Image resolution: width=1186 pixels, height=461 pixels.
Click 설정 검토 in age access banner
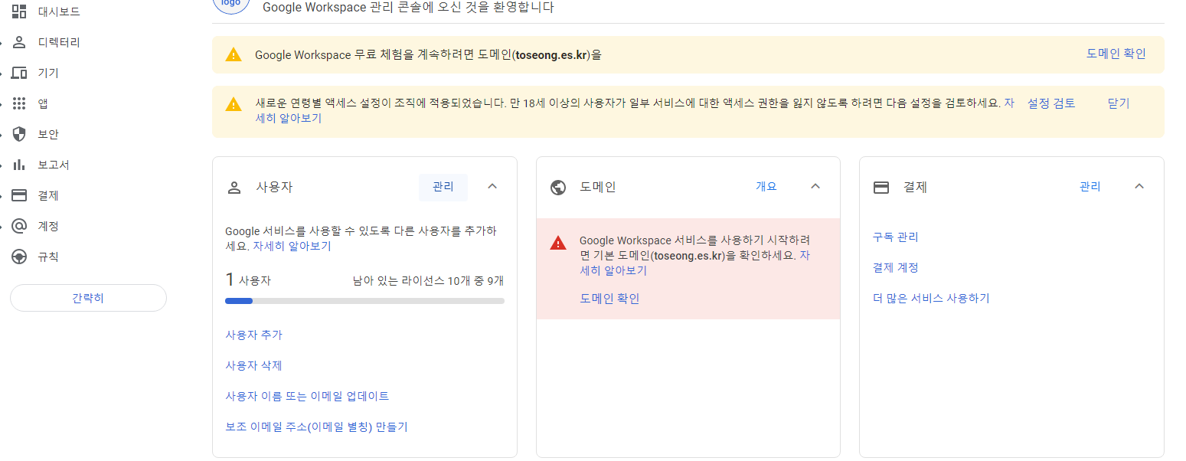[1050, 103]
